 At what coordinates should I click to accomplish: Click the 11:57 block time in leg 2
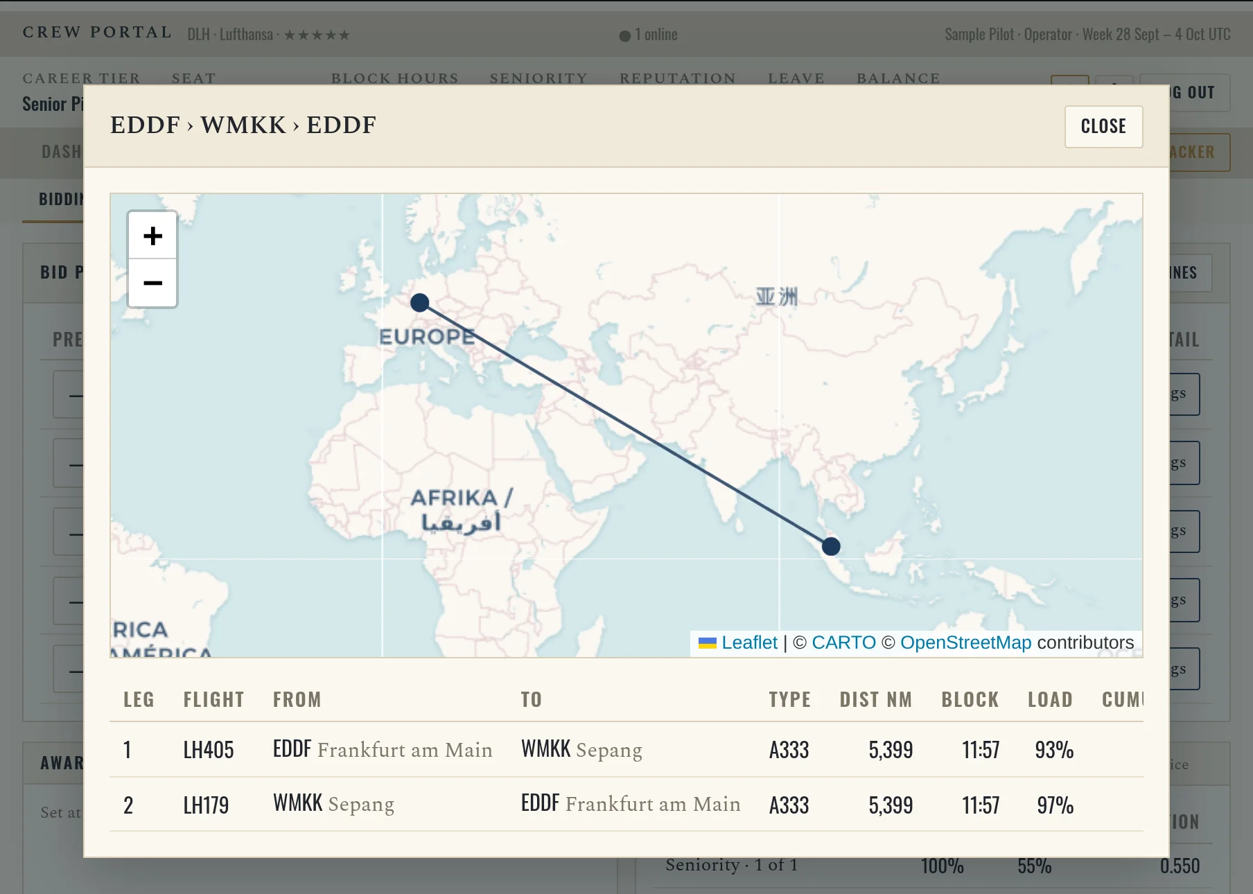981,805
